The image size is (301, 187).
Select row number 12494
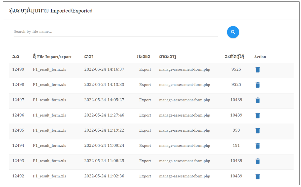point(18,145)
